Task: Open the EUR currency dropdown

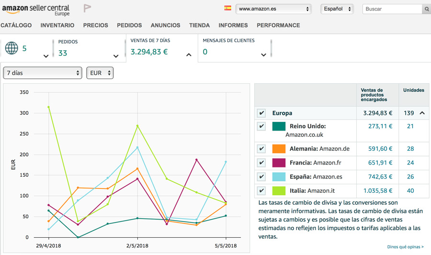Action: point(100,73)
